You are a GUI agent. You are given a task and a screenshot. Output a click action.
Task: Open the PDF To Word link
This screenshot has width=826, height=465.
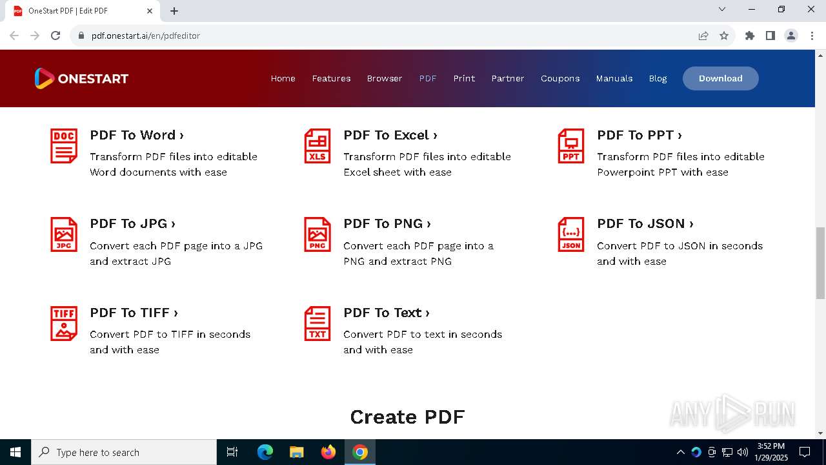[x=137, y=135]
